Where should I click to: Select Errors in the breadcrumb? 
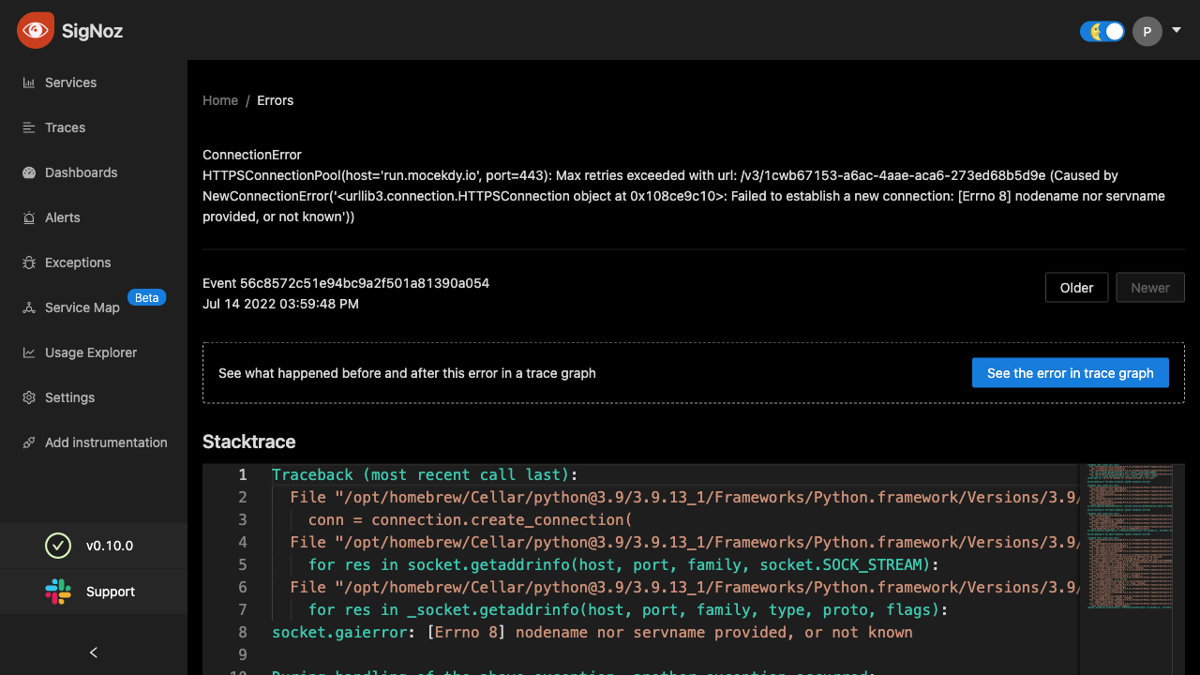(x=275, y=100)
